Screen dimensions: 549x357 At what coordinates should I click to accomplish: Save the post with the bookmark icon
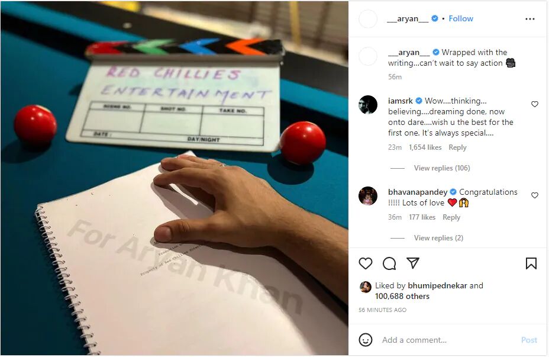point(531,263)
